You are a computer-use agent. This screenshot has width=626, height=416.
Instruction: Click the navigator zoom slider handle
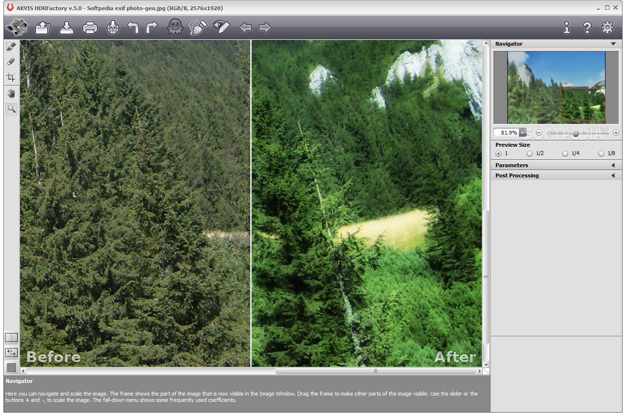(x=575, y=133)
